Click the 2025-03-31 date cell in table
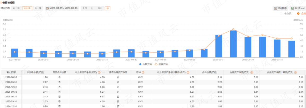The width and height of the screenshot is (306, 108). point(11,102)
